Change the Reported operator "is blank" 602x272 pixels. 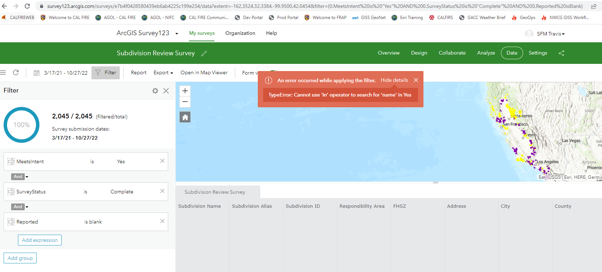pyautogui.click(x=93, y=222)
